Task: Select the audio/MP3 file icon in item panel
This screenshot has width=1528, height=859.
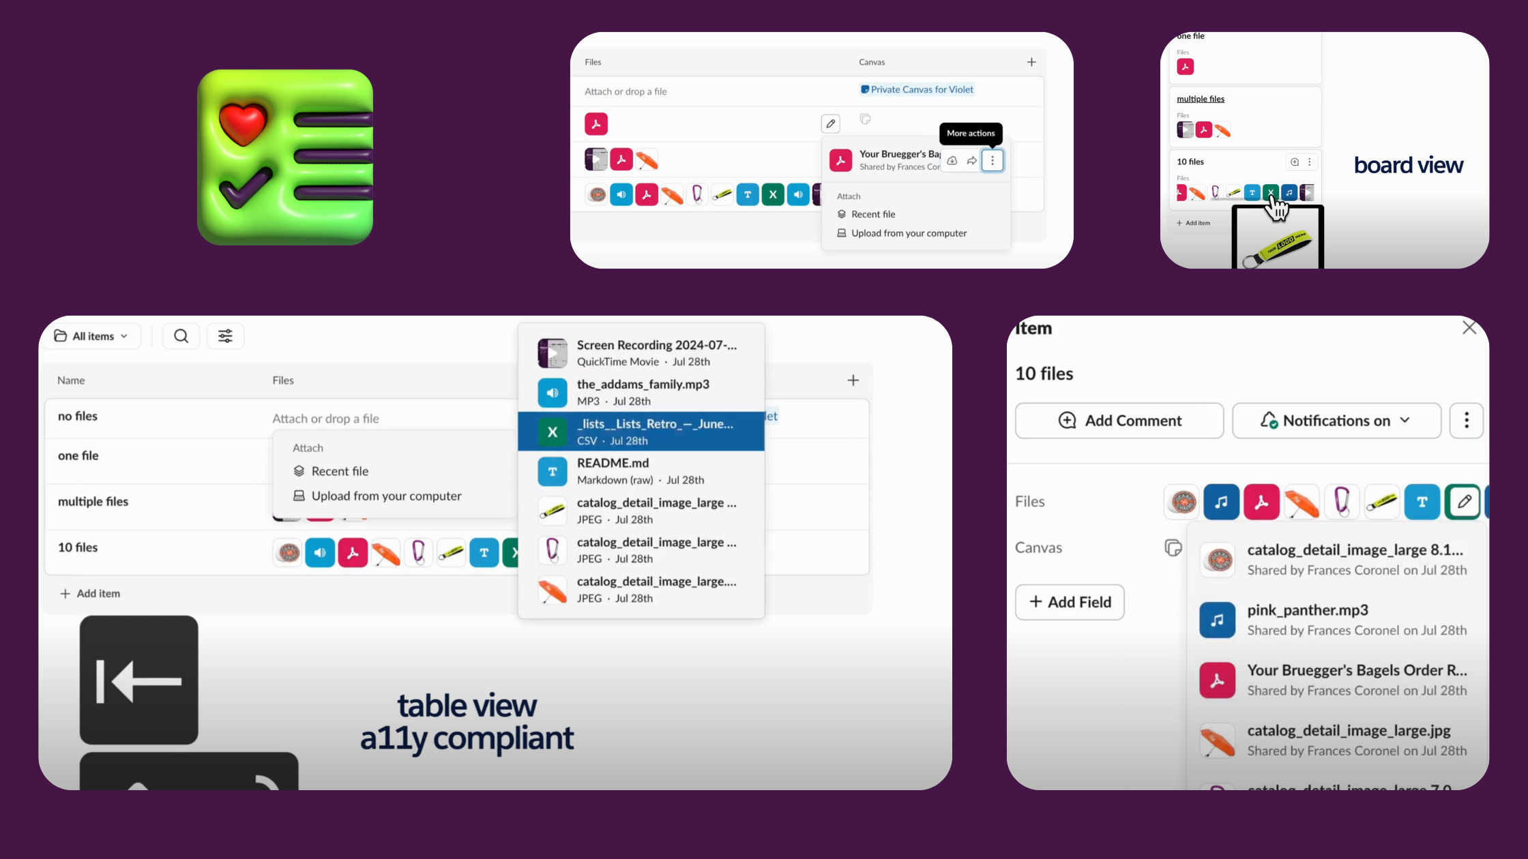Action: pos(1220,501)
